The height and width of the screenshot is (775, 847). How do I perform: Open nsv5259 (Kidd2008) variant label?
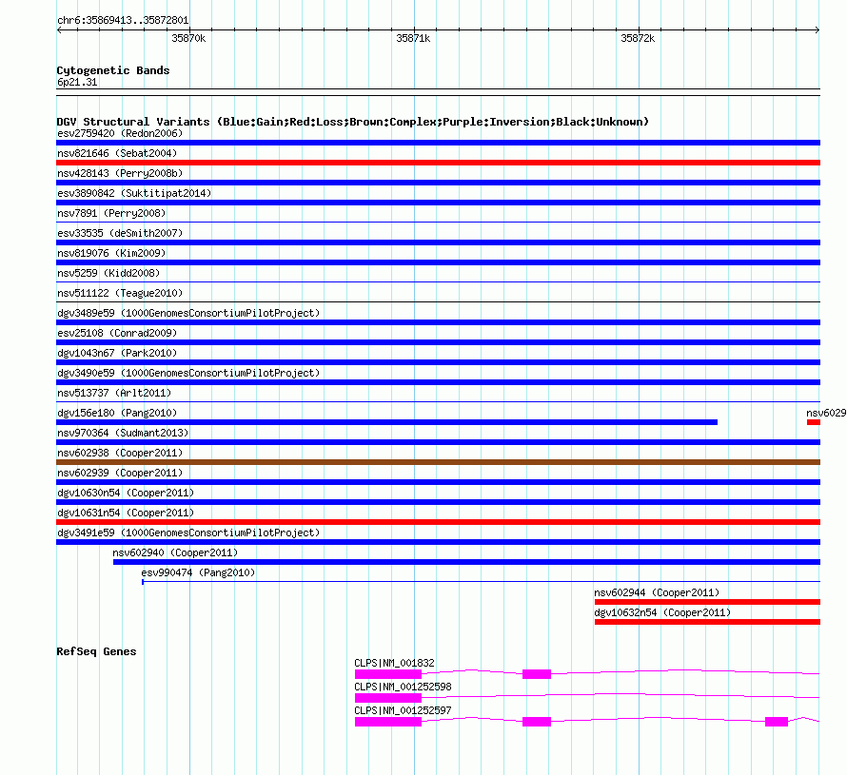108,273
